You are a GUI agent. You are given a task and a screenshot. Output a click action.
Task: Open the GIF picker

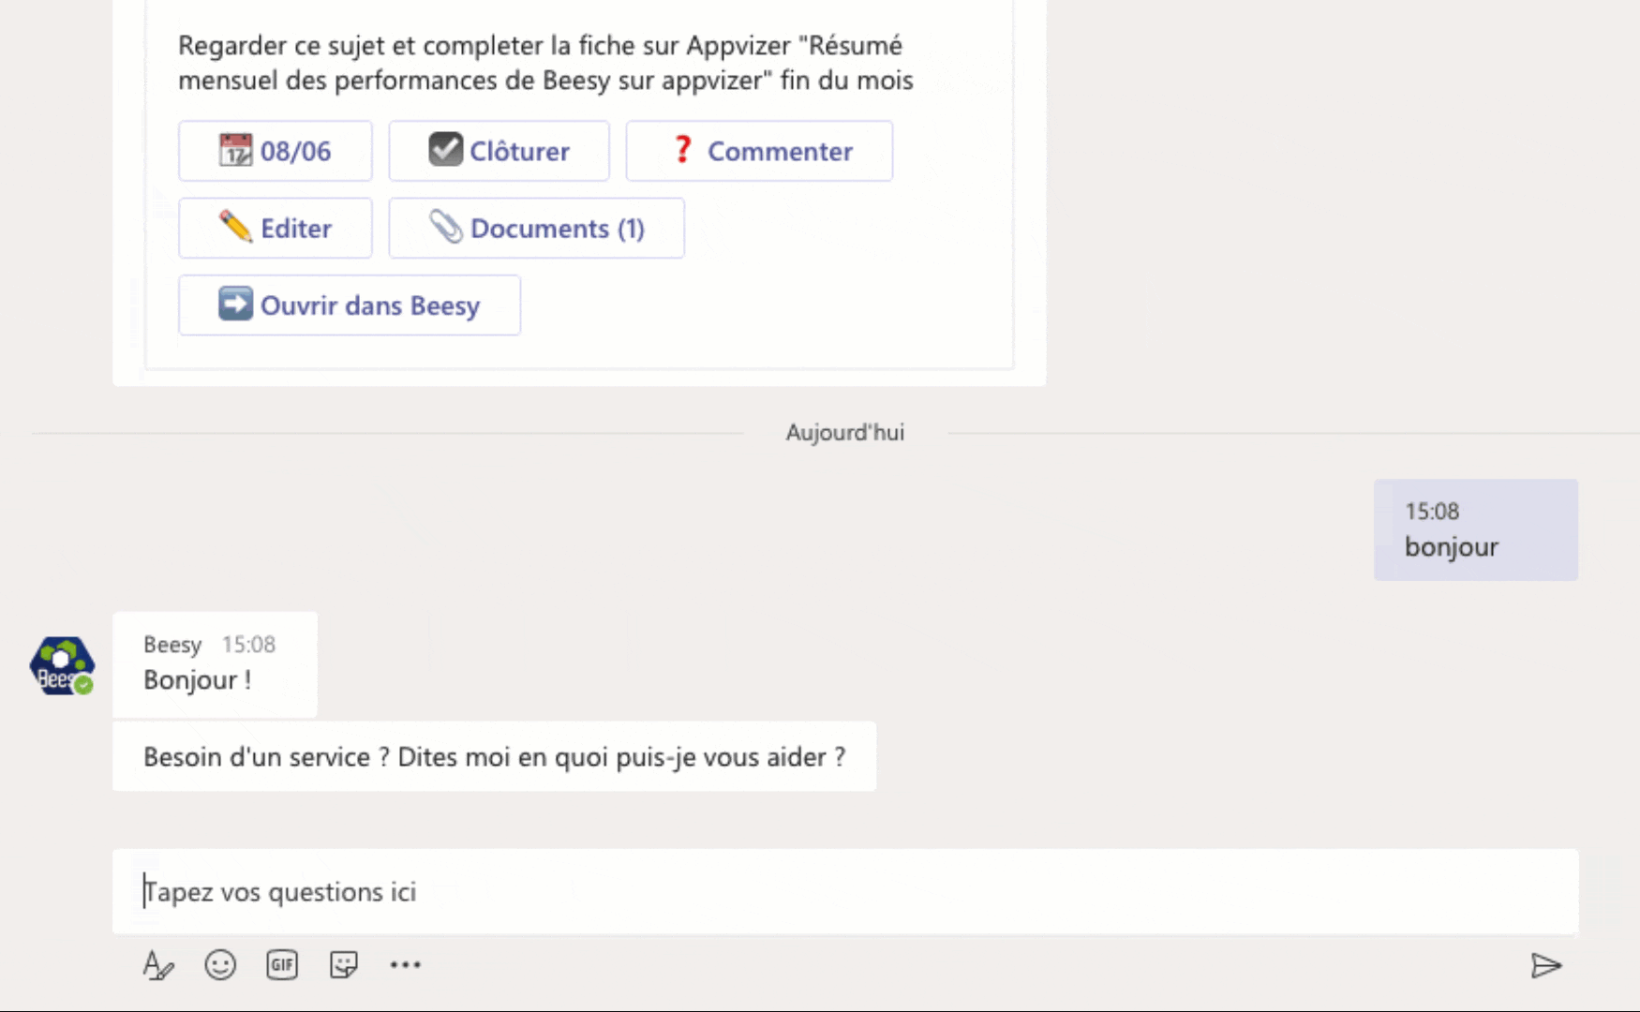(282, 965)
